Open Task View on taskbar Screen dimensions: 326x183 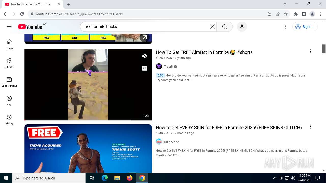pos(92,178)
